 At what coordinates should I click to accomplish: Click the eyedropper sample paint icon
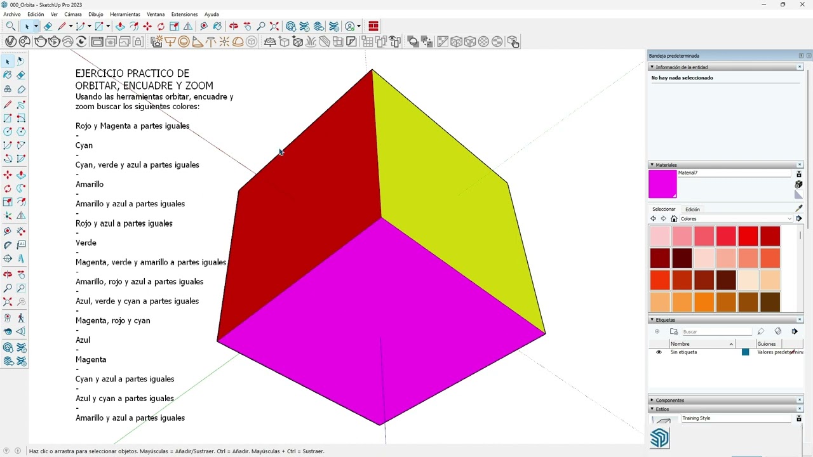pyautogui.click(x=798, y=208)
